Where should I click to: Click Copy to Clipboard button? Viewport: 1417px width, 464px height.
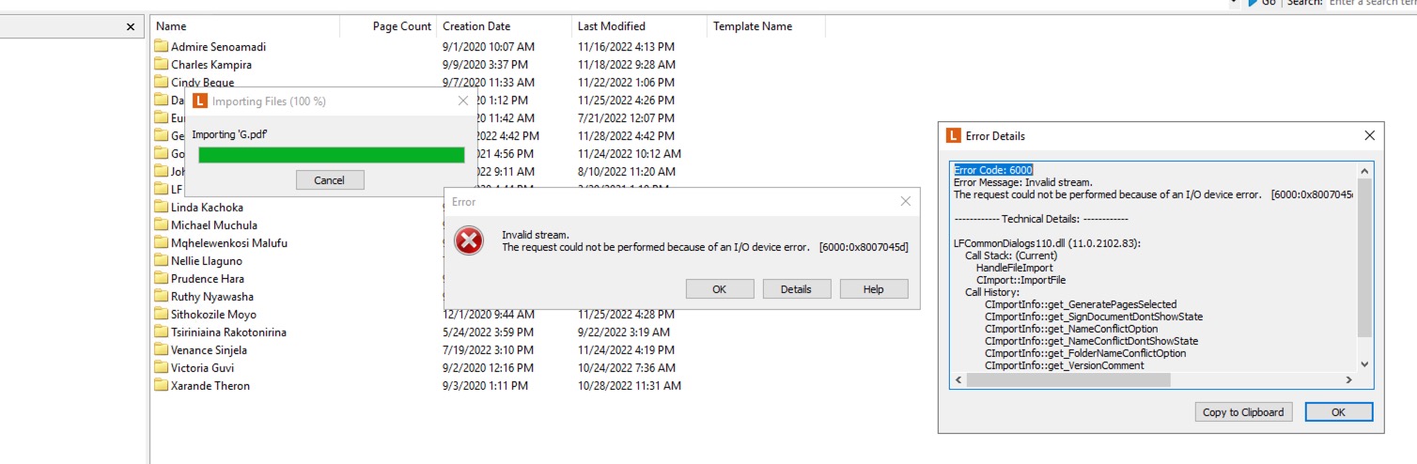[x=1244, y=412]
